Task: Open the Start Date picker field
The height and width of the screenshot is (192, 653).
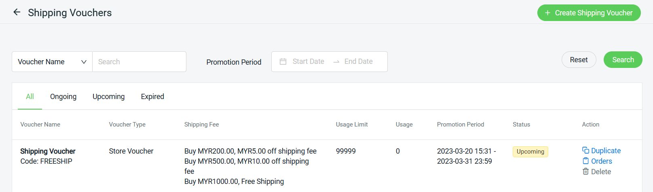Action: coord(308,61)
